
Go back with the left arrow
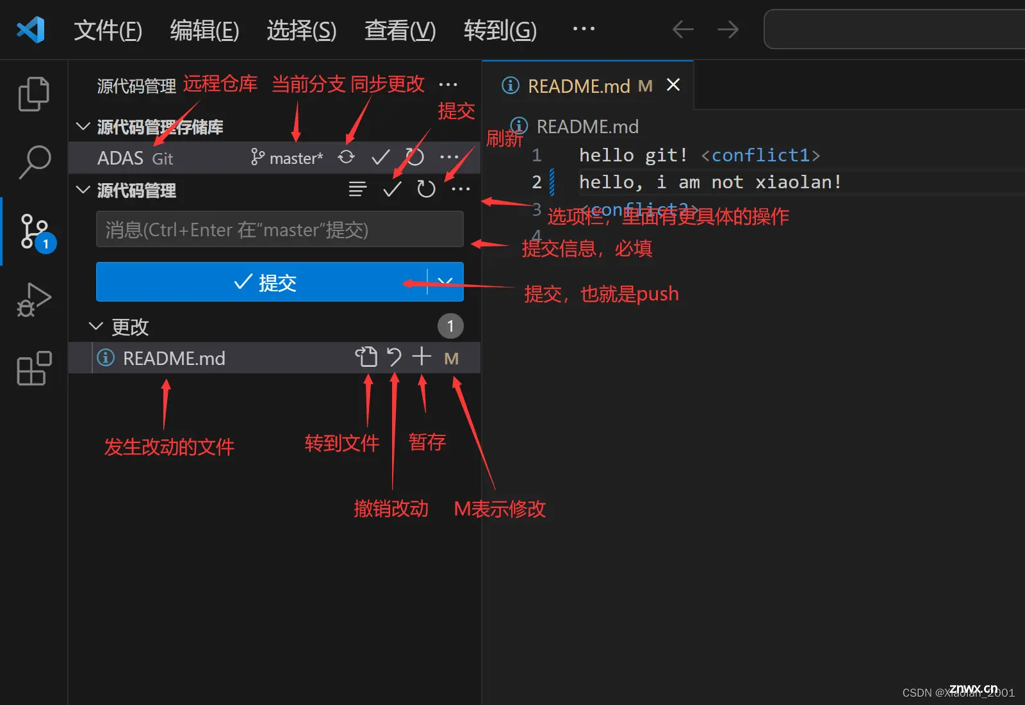pos(683,29)
